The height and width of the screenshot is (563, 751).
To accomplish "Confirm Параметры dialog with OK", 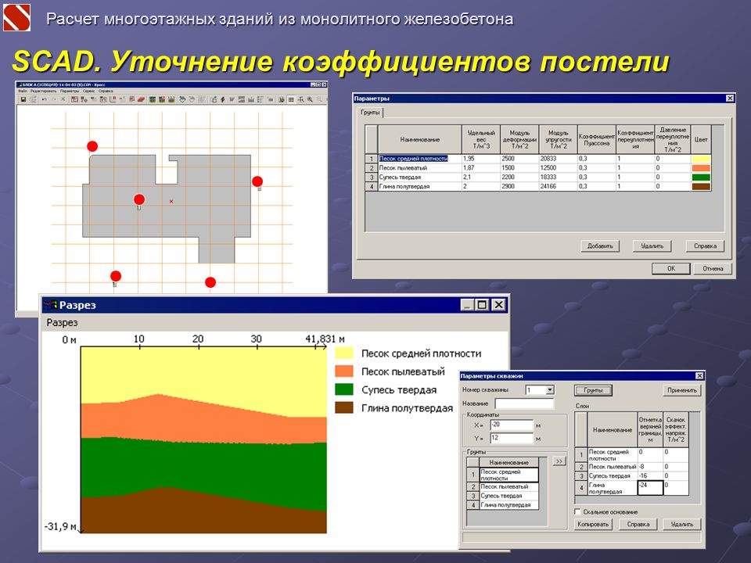I will coord(671,268).
